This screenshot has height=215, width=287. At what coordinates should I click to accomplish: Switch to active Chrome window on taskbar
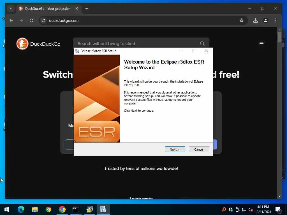point(62,209)
